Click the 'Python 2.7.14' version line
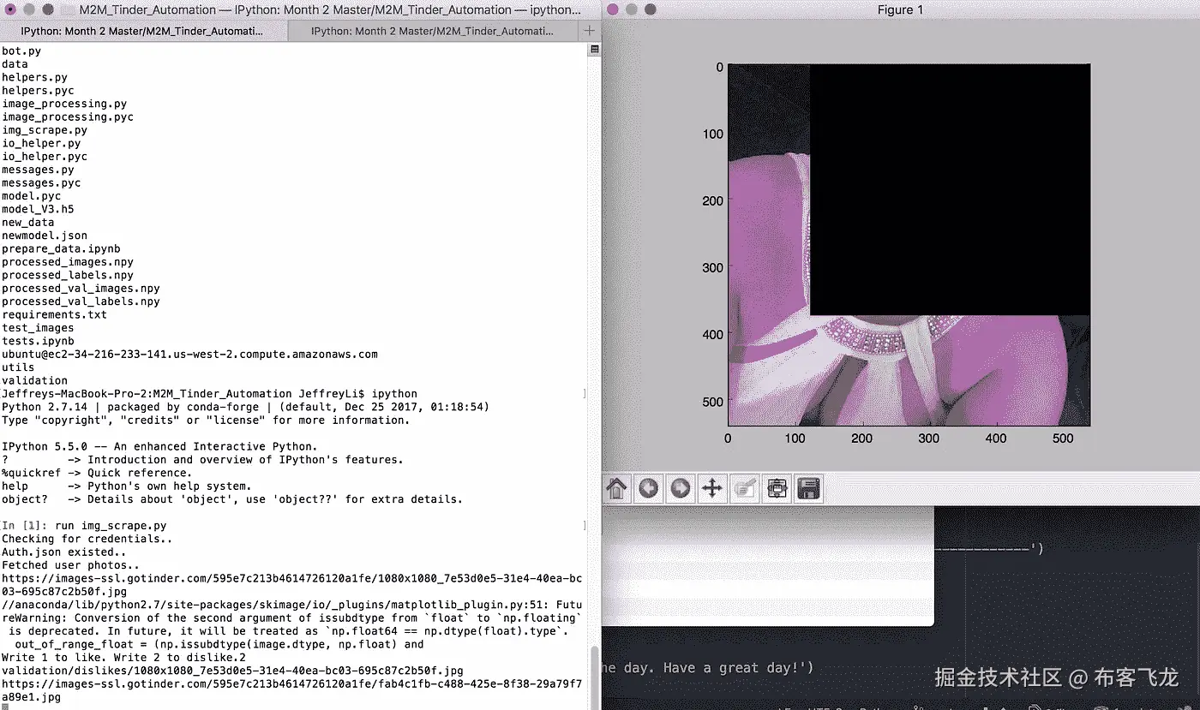This screenshot has width=1200, height=710. click(245, 407)
